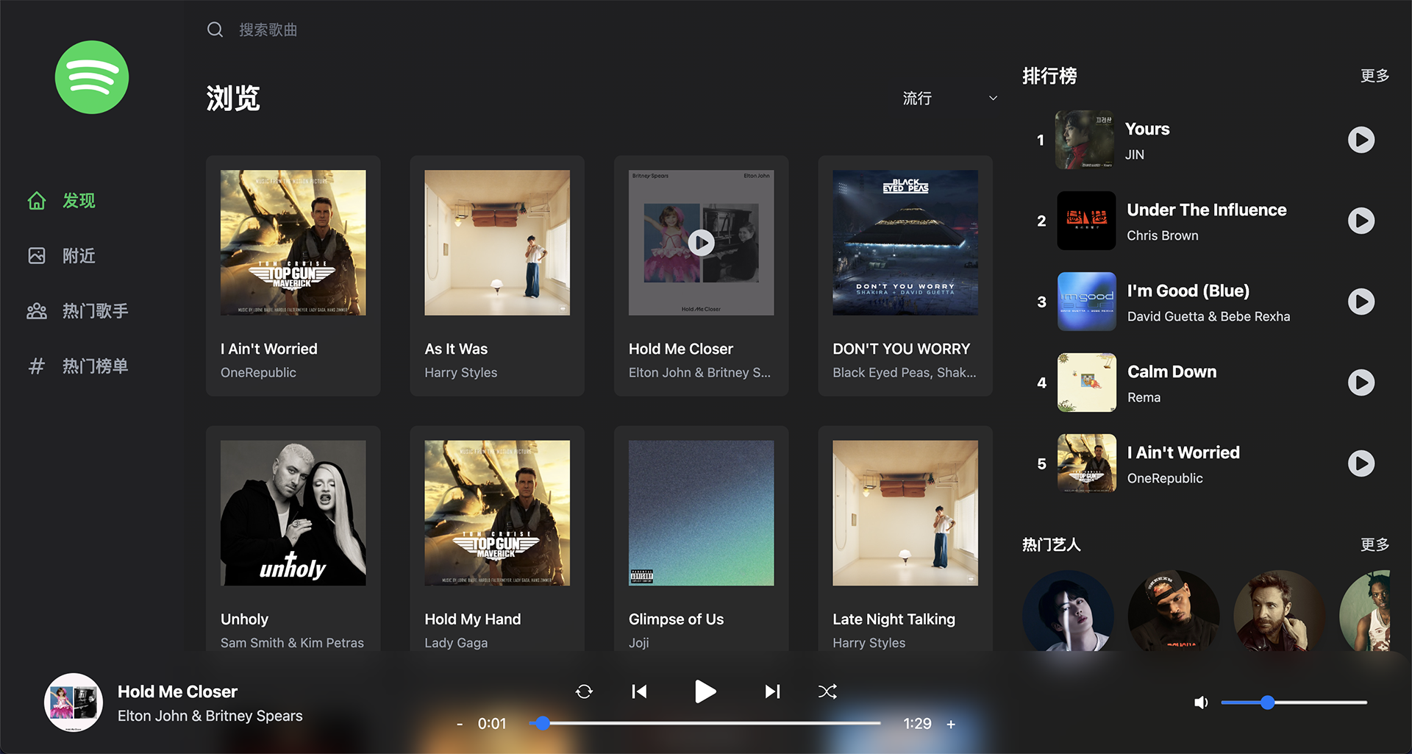Click the 搜索歌曲 search field
This screenshot has height=754, width=1412.
pyautogui.click(x=268, y=29)
